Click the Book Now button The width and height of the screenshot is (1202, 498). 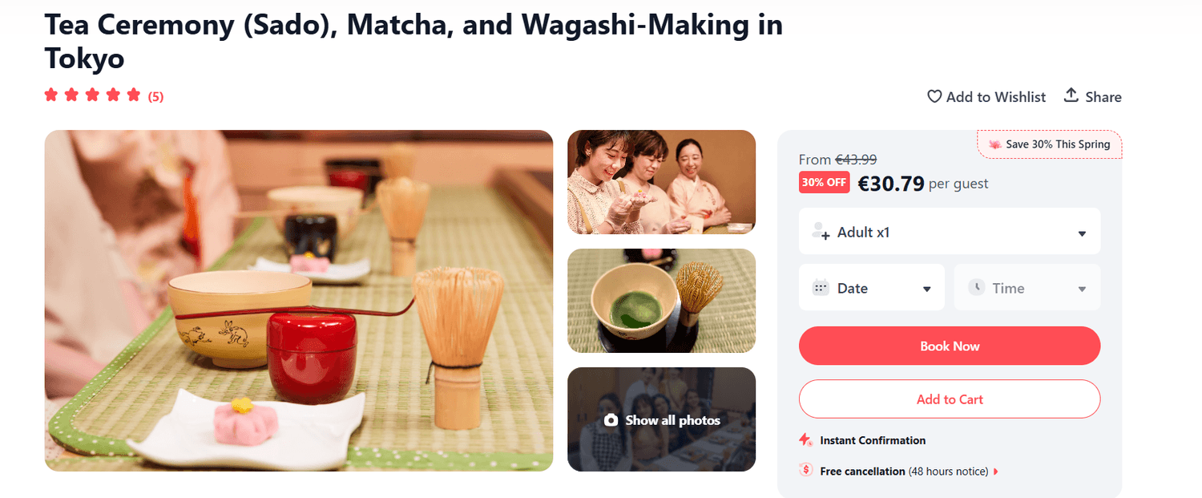tap(950, 346)
